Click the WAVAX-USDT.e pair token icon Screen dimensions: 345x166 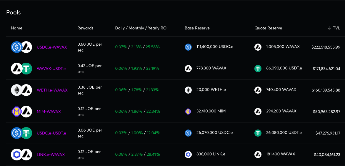tap(21, 69)
